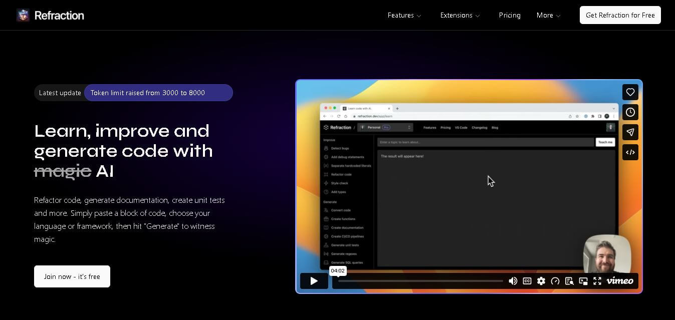Click the Refraction brand name text
This screenshot has height=320, width=675.
pos(59,16)
